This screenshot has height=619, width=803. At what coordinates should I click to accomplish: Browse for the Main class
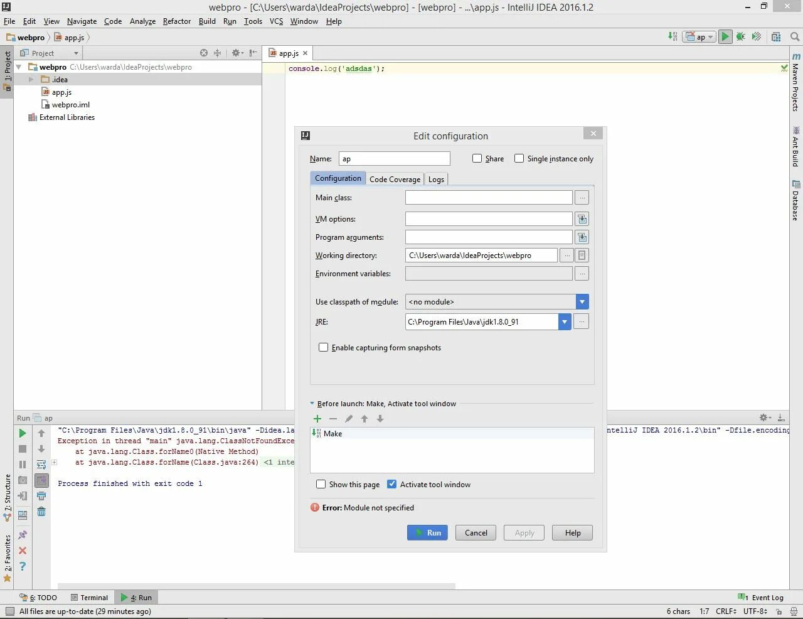click(x=582, y=198)
